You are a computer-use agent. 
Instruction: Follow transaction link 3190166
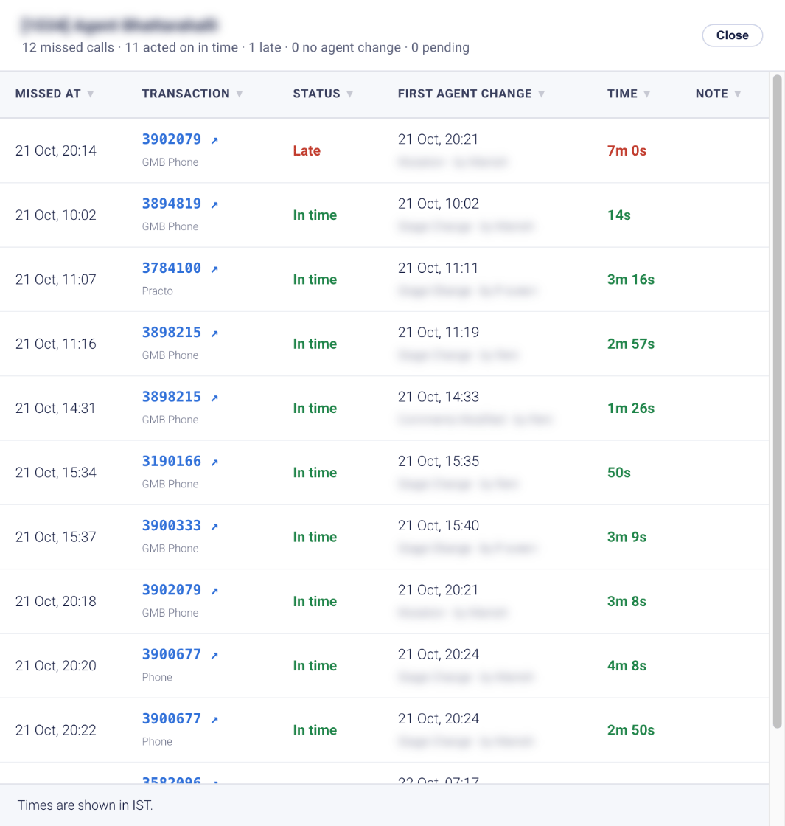(x=172, y=462)
